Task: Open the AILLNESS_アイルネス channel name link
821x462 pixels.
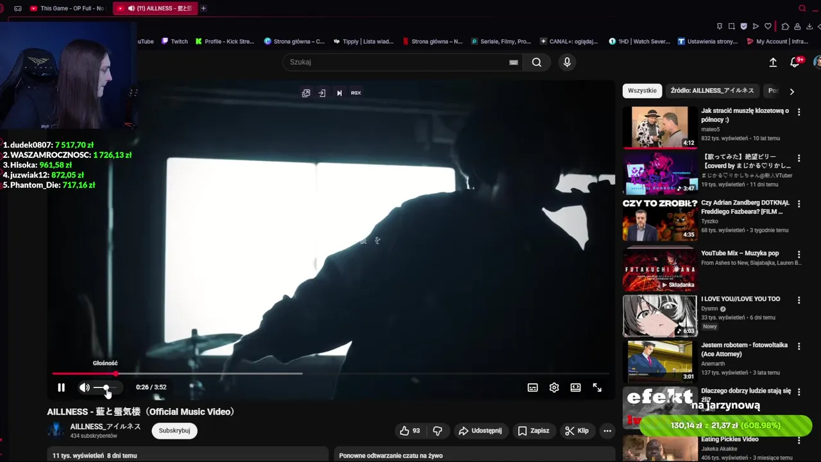Action: click(105, 427)
